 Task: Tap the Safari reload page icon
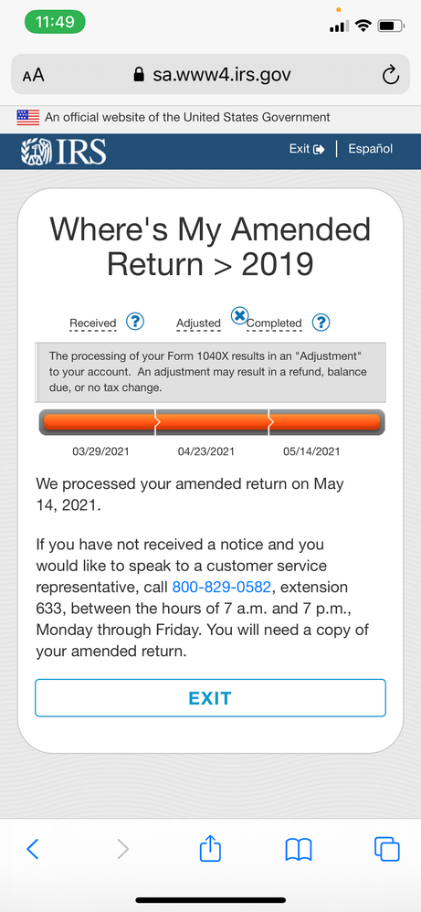tap(390, 74)
